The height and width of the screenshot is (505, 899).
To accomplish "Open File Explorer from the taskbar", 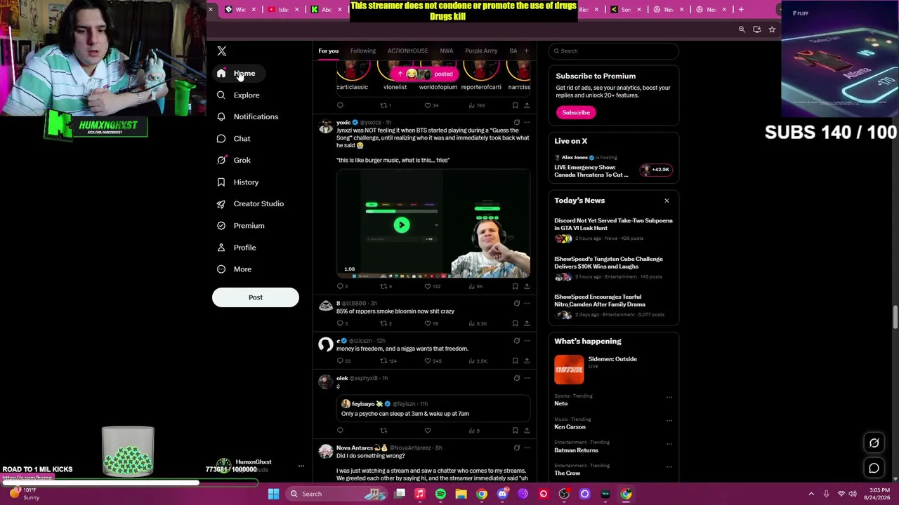I will (461, 494).
